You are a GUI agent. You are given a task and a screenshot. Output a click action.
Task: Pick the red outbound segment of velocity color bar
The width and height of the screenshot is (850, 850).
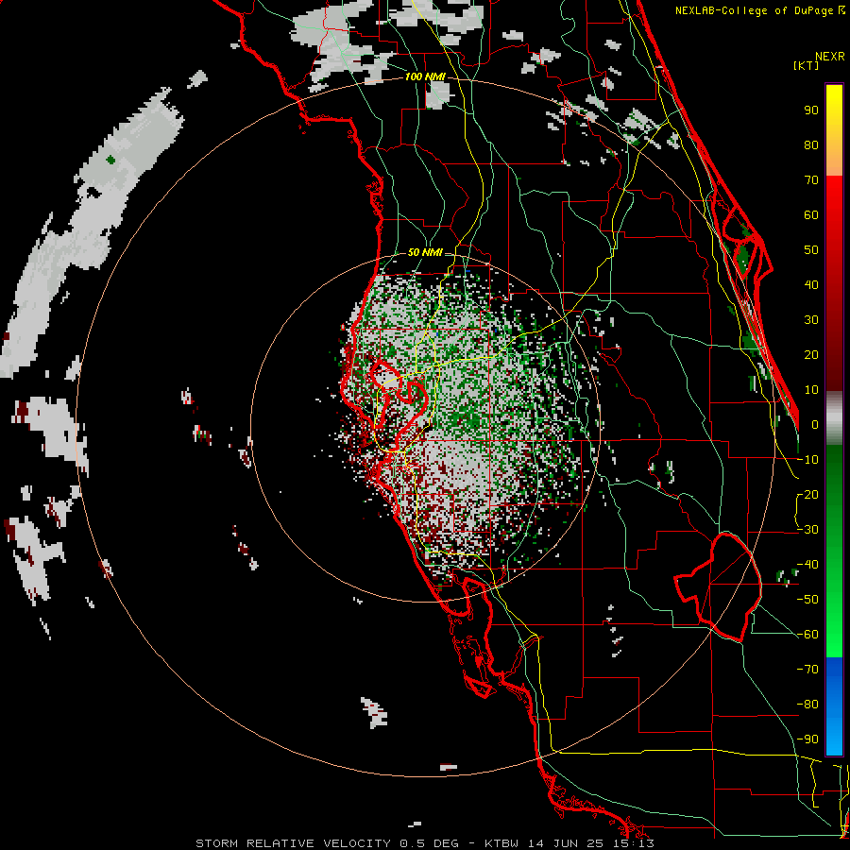(x=834, y=283)
